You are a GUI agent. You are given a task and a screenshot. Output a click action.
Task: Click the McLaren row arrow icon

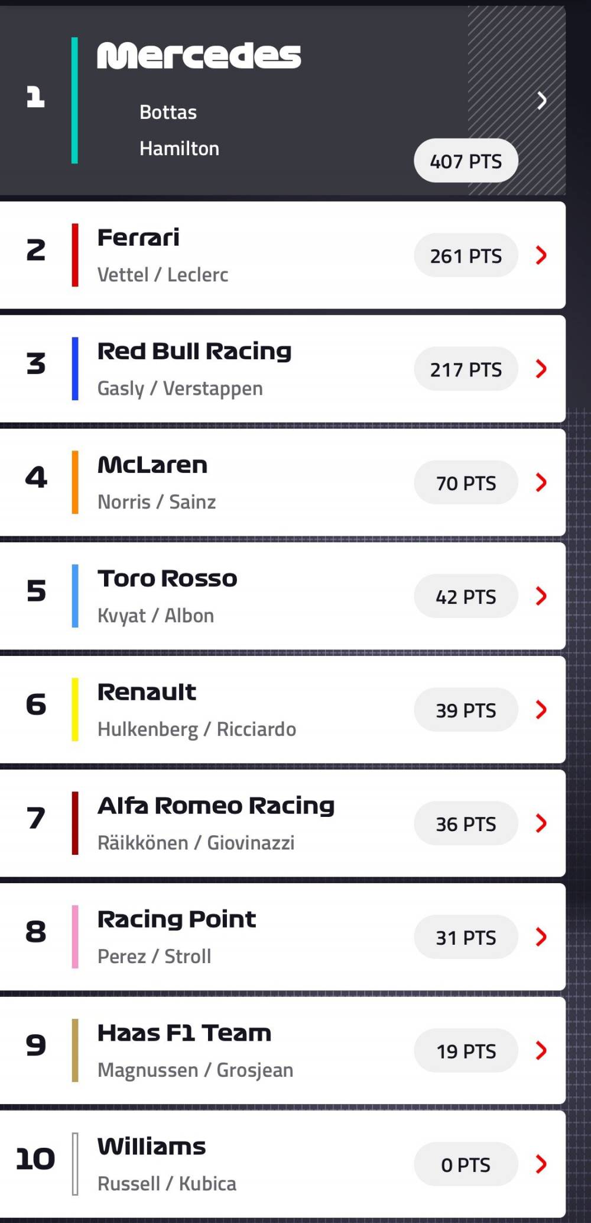click(x=541, y=482)
